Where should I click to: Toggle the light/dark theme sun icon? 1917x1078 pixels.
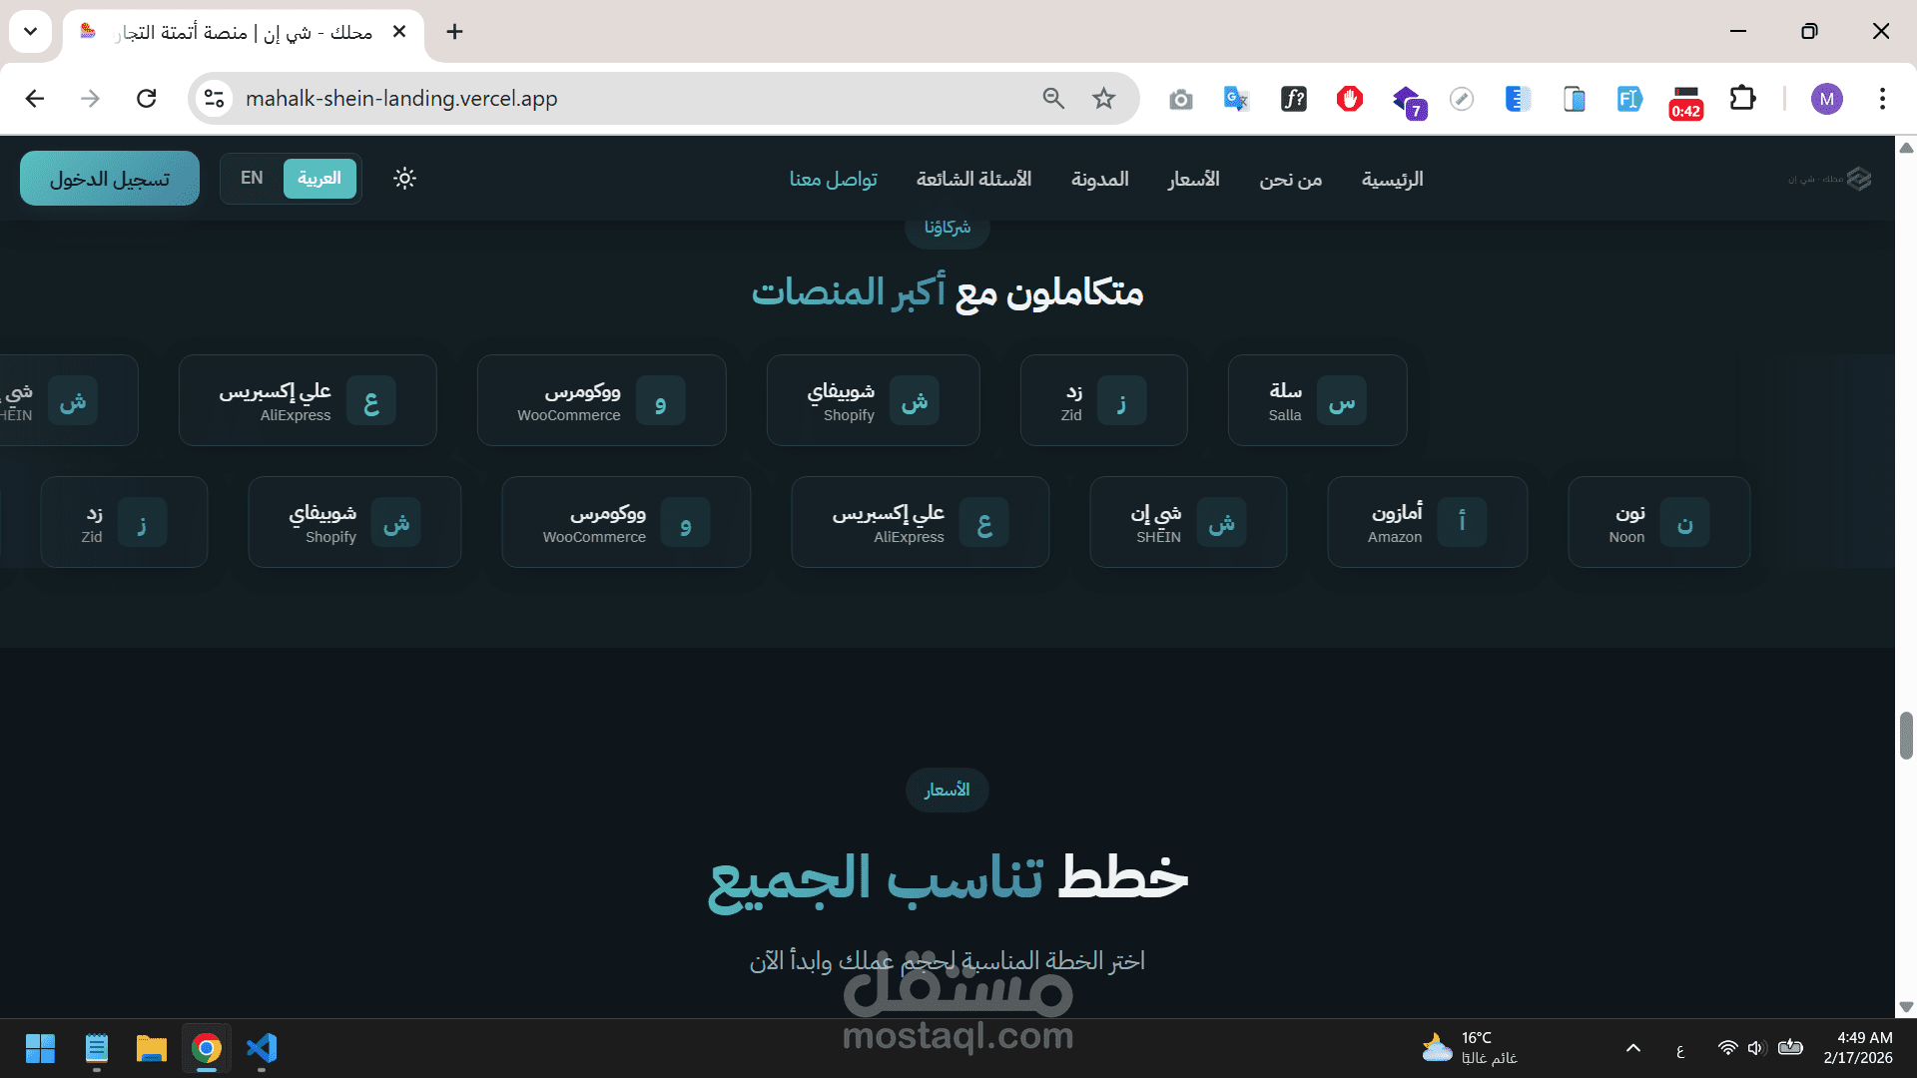pyautogui.click(x=404, y=179)
